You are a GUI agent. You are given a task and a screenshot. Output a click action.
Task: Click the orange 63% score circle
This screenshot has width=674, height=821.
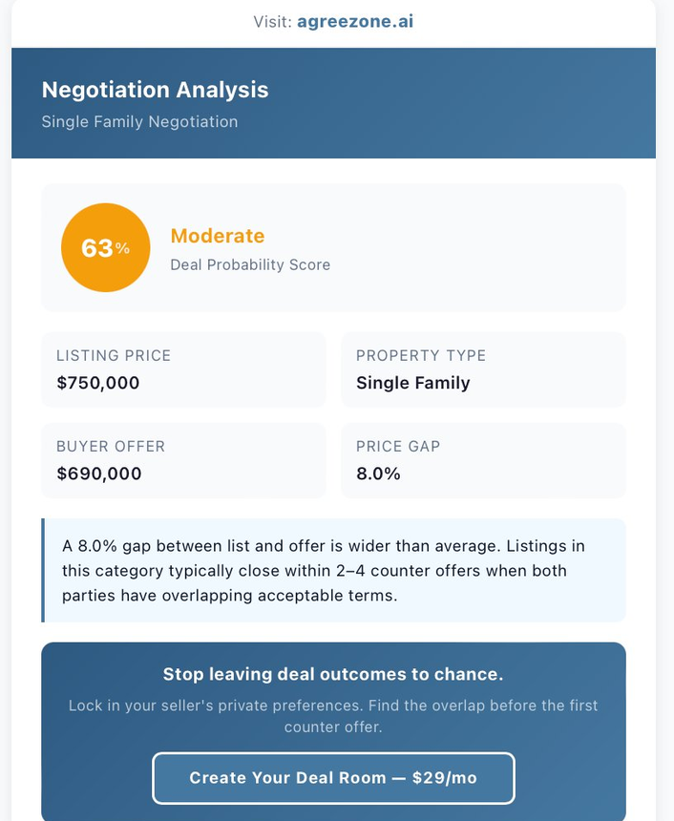pyautogui.click(x=105, y=248)
